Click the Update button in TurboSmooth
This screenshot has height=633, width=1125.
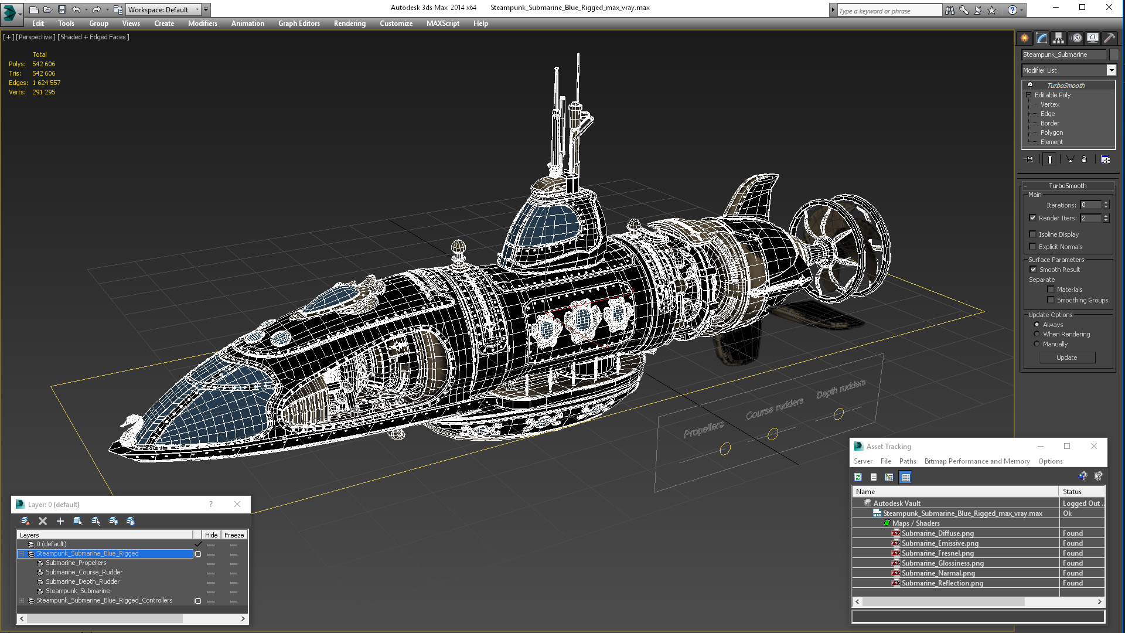click(x=1066, y=358)
